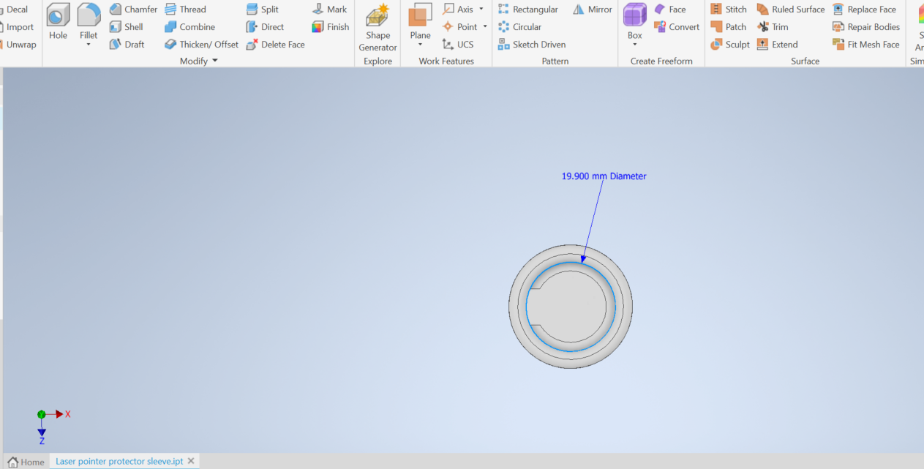924x469 pixels.
Task: Open the Fillet dropdown arrow
Action: (x=89, y=45)
